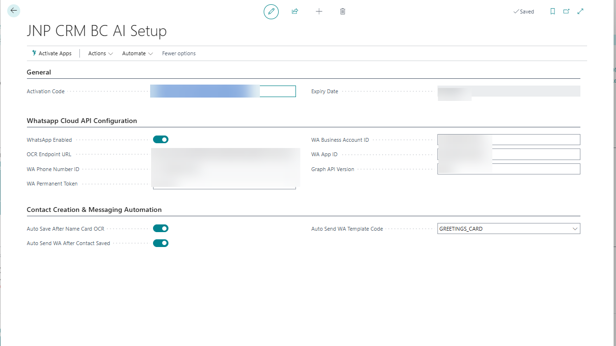Click the Graph API Version field
This screenshot has height=346, width=616.
pyautogui.click(x=509, y=169)
